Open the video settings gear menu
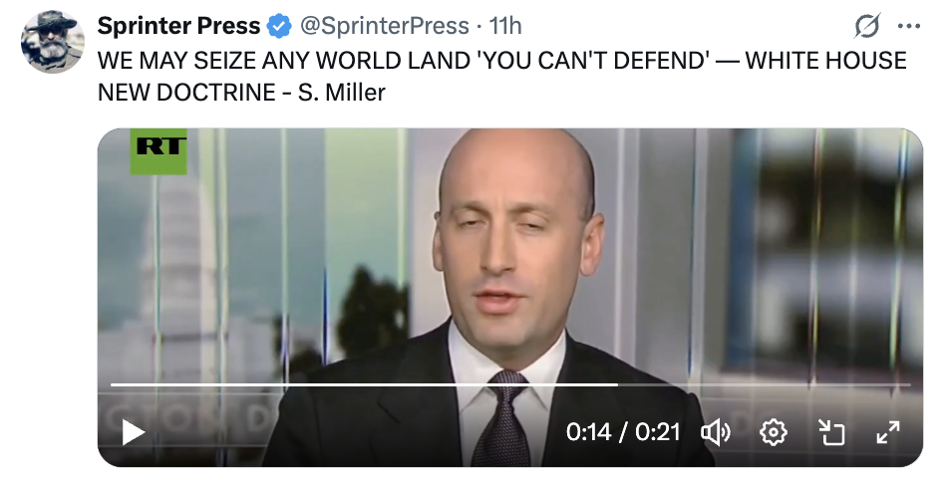Screen dimensions: 949x482 coord(774,433)
